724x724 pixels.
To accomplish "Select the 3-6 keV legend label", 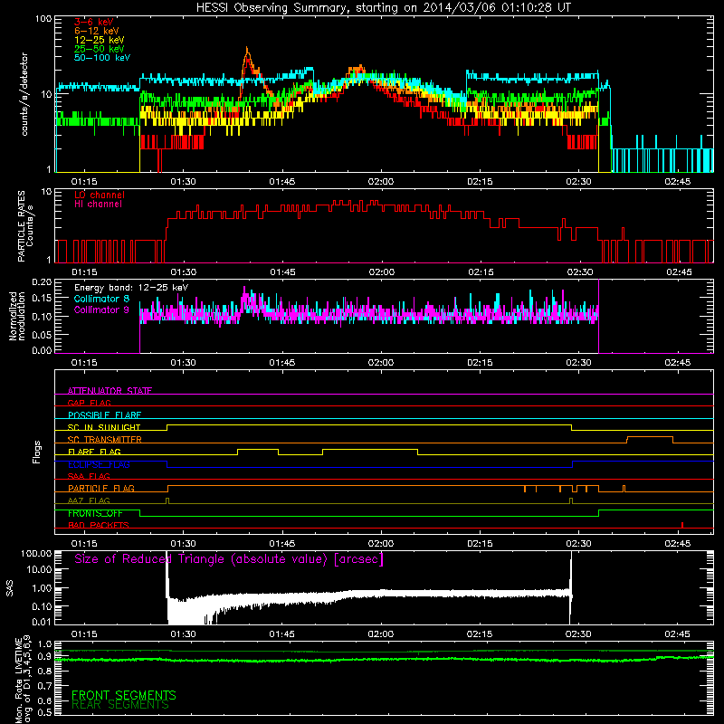I will [94, 22].
